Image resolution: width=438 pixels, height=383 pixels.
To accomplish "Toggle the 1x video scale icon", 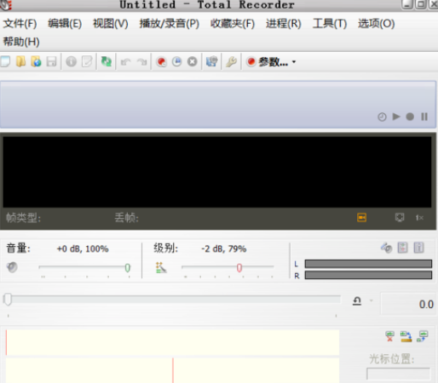I will (x=419, y=218).
